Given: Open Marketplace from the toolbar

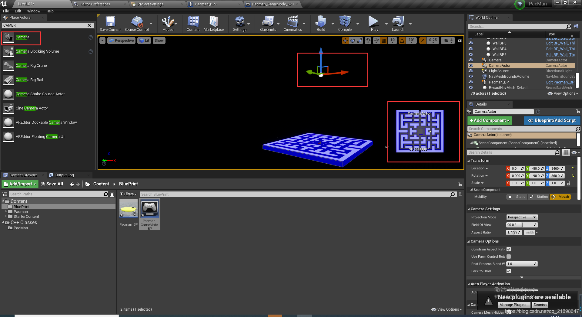Looking at the screenshot, I should (x=214, y=24).
